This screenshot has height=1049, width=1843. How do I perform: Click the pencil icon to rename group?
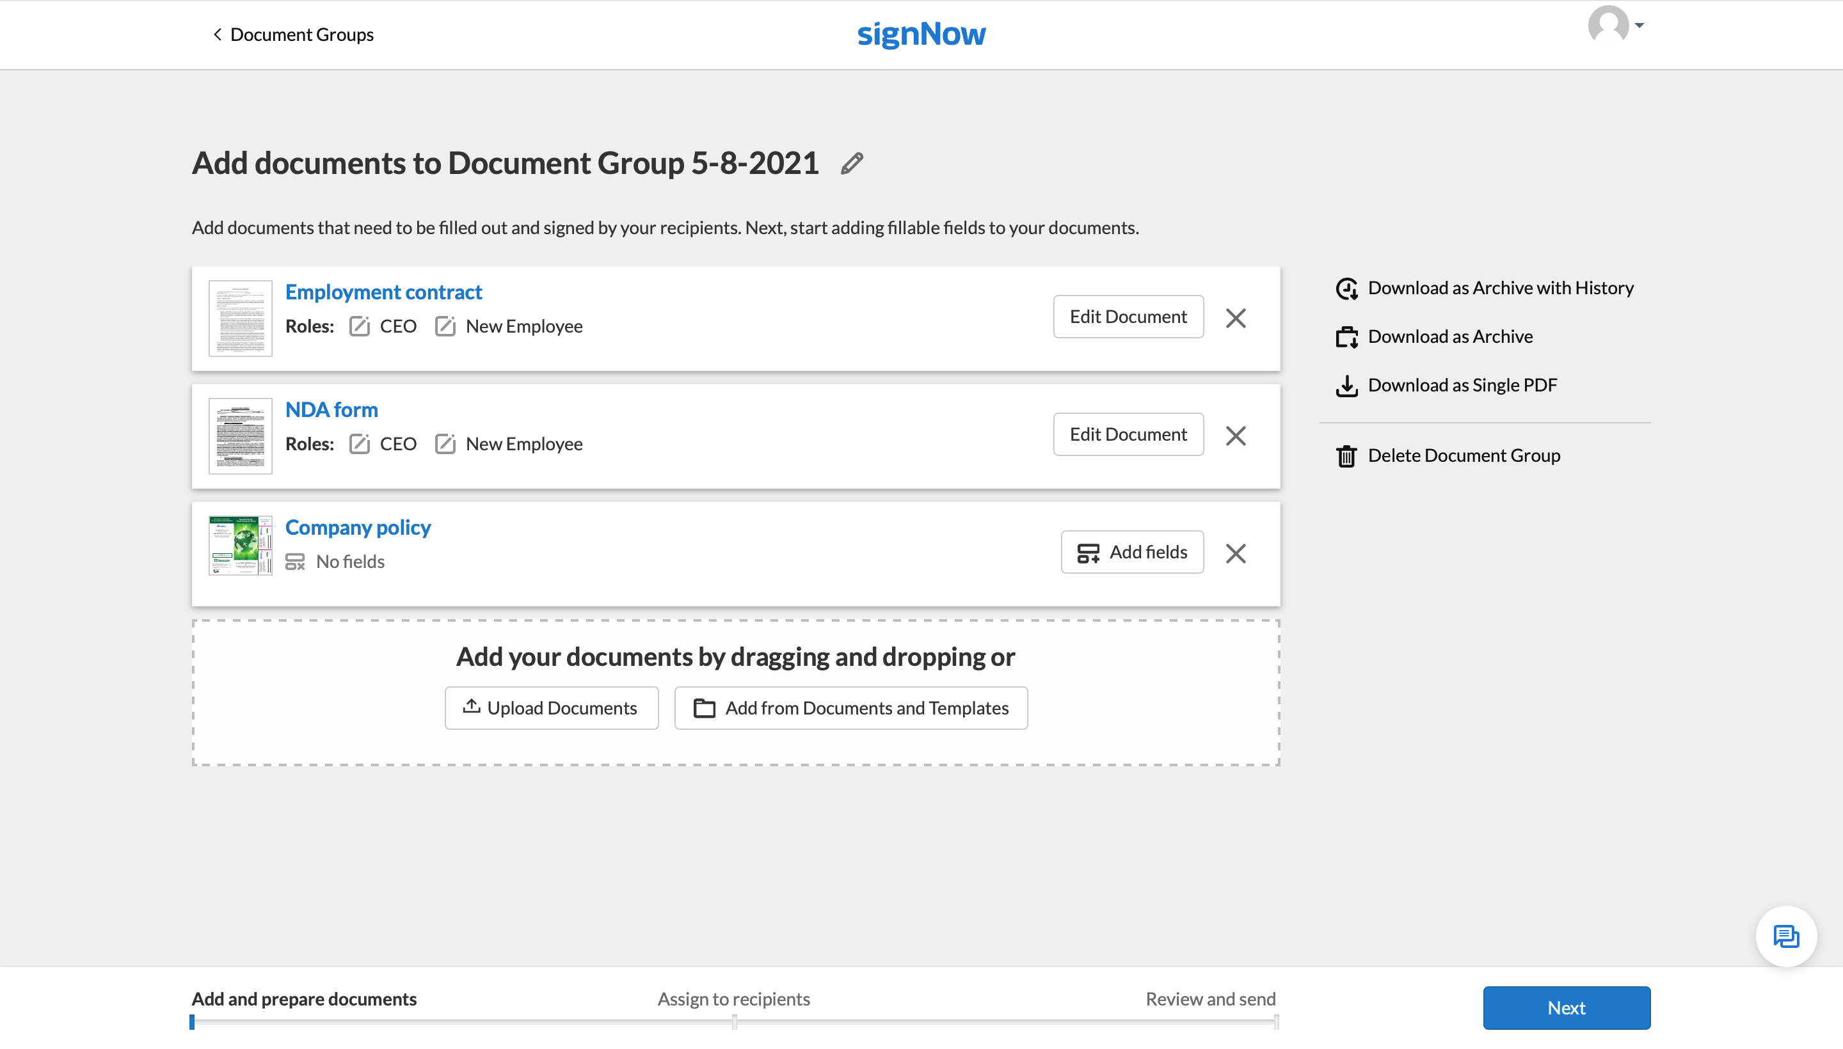pos(851,164)
